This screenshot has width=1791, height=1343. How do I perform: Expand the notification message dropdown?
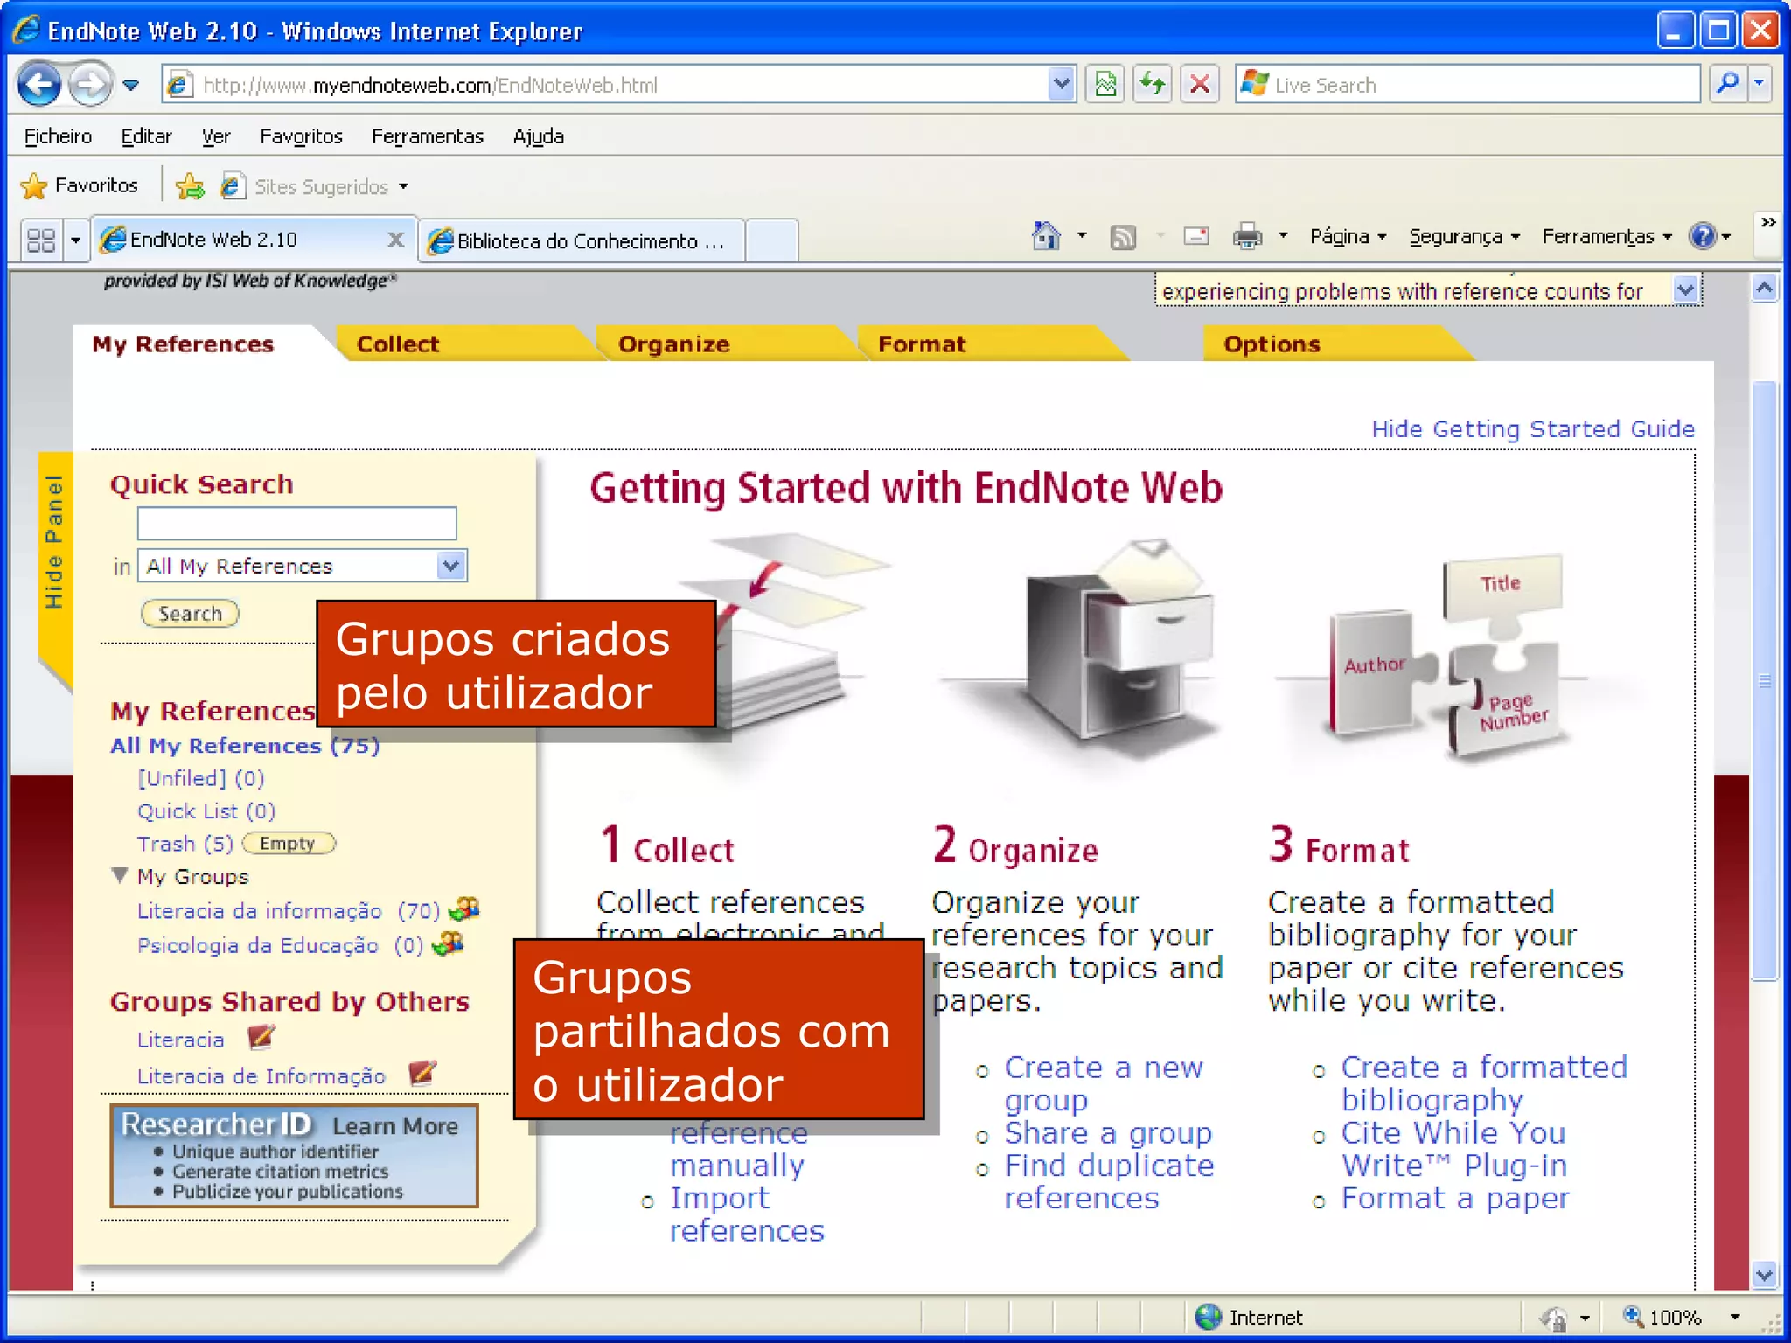pyautogui.click(x=1686, y=289)
